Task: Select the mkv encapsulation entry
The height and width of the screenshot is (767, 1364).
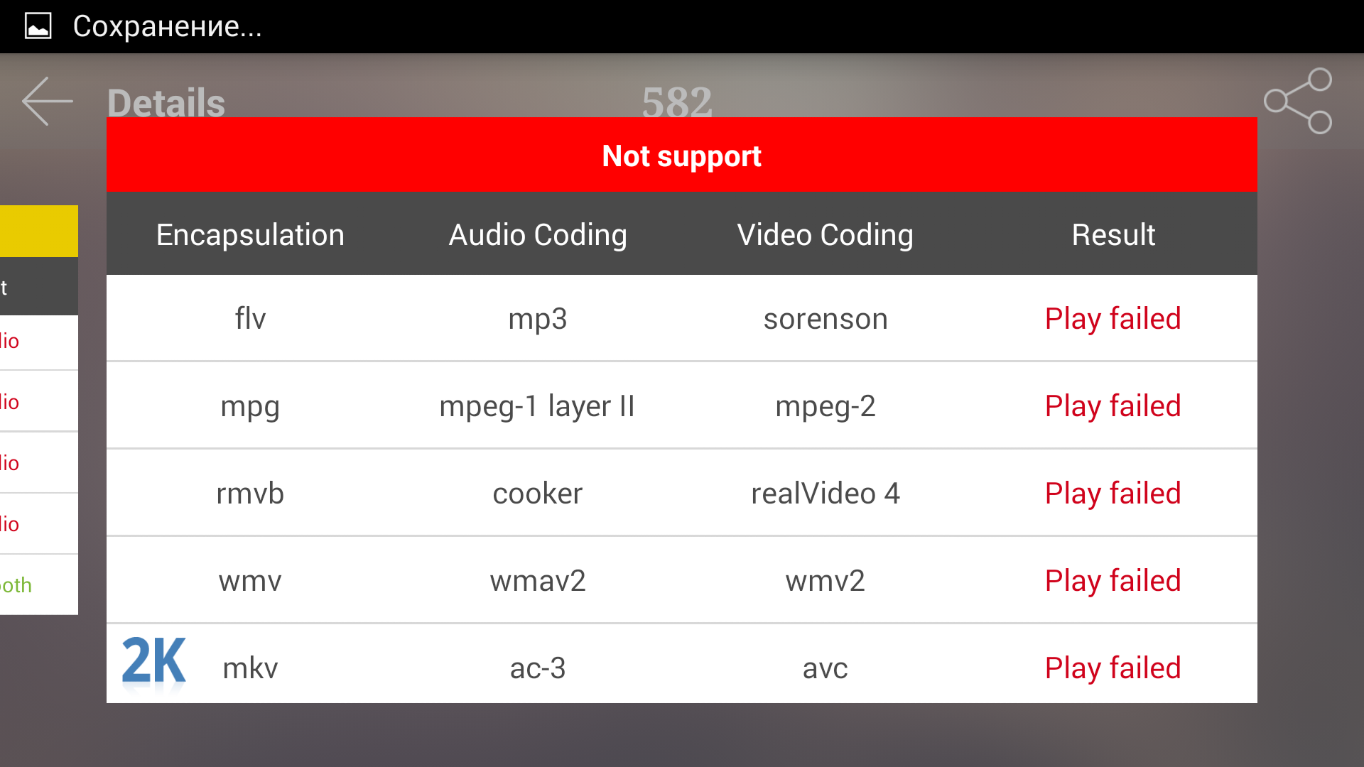Action: click(x=250, y=668)
